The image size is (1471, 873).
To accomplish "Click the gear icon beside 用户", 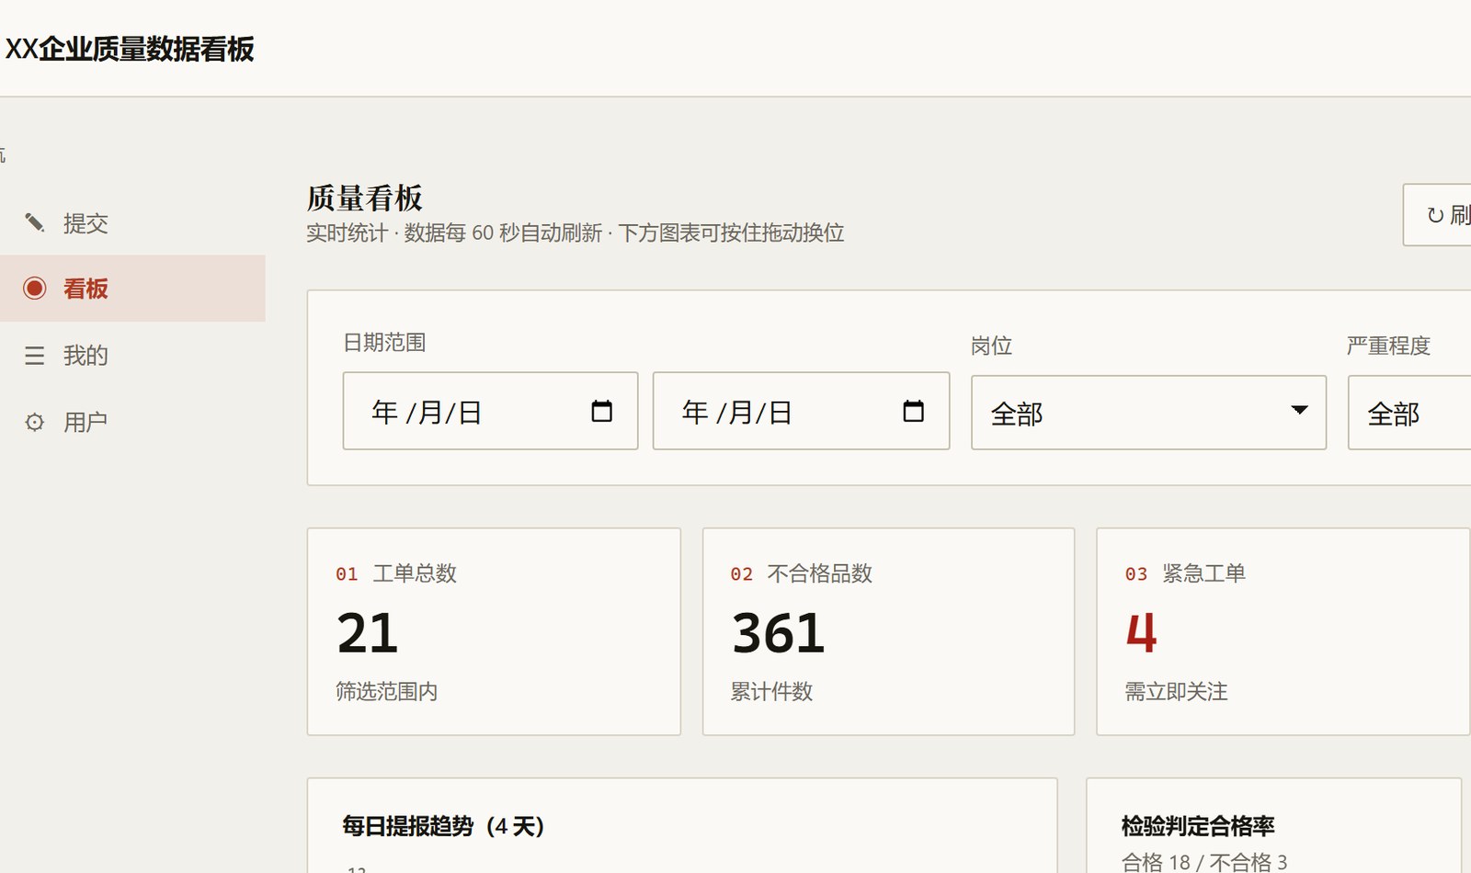I will (35, 422).
